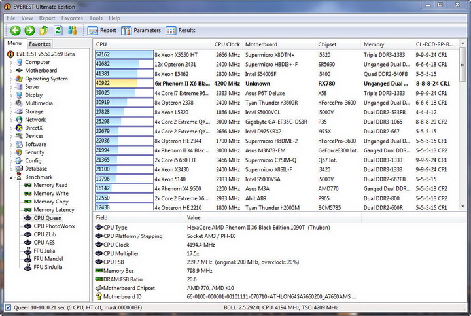Open benchmark Parameters from the toolbar
The height and width of the screenshot is (316, 471).
point(141,30)
